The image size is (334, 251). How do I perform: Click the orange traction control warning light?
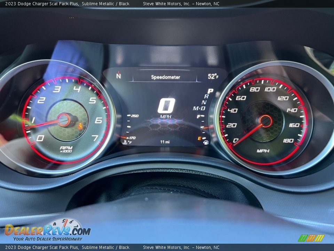pos(80,127)
